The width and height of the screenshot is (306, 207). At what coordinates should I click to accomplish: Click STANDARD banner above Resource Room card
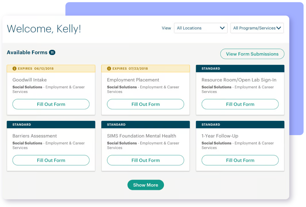[240, 69]
